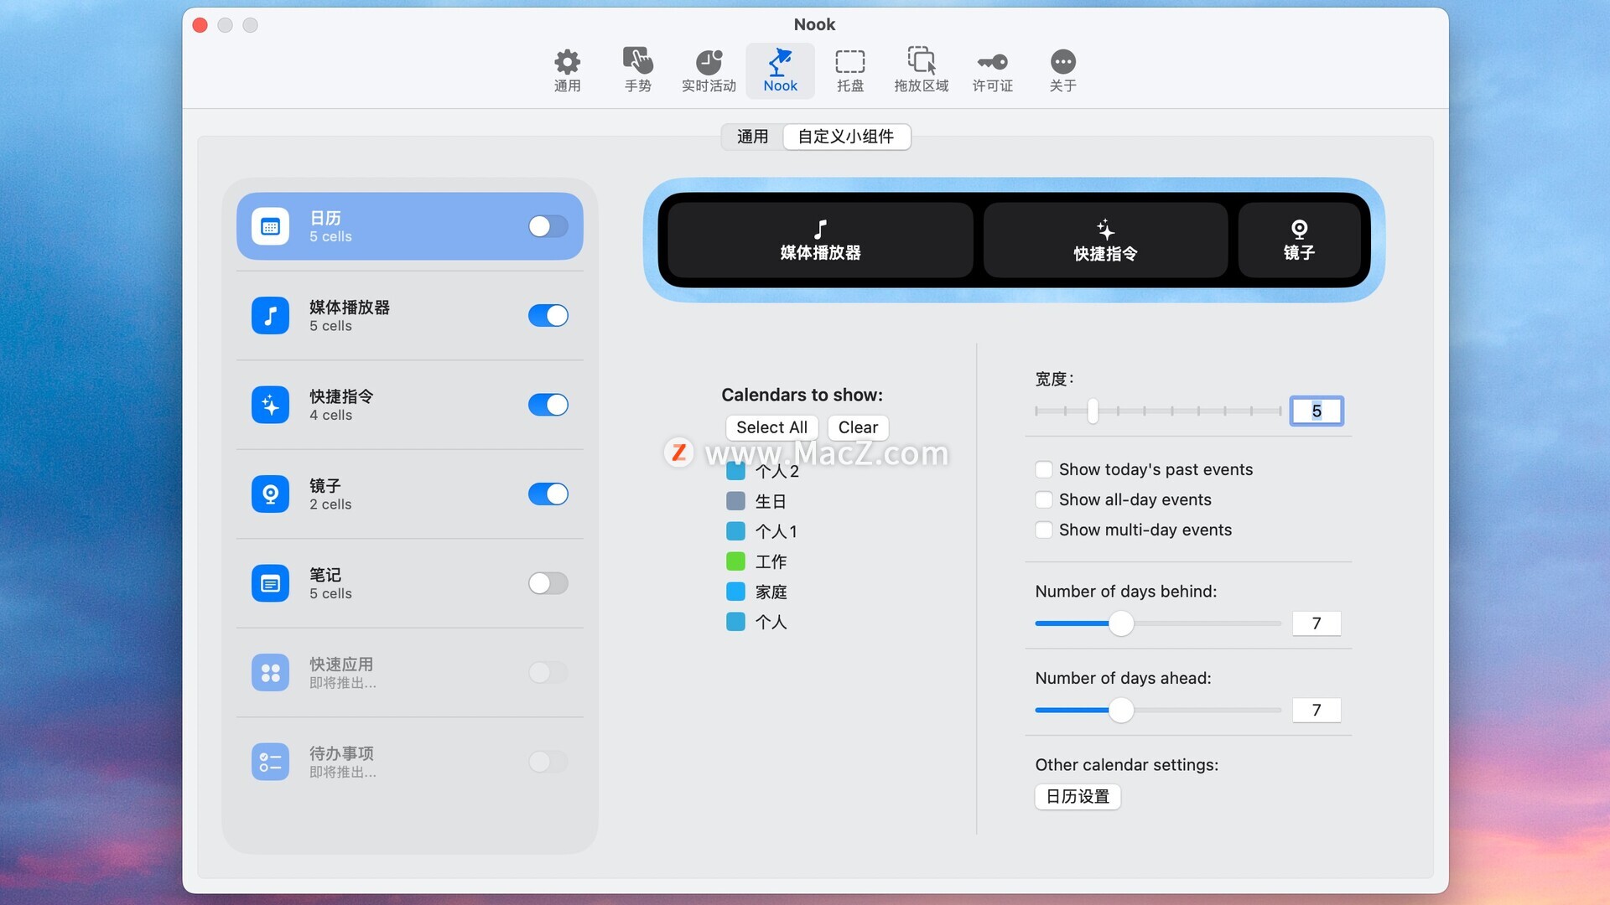
Task: Open the 关于 about icon
Action: point(1062,70)
